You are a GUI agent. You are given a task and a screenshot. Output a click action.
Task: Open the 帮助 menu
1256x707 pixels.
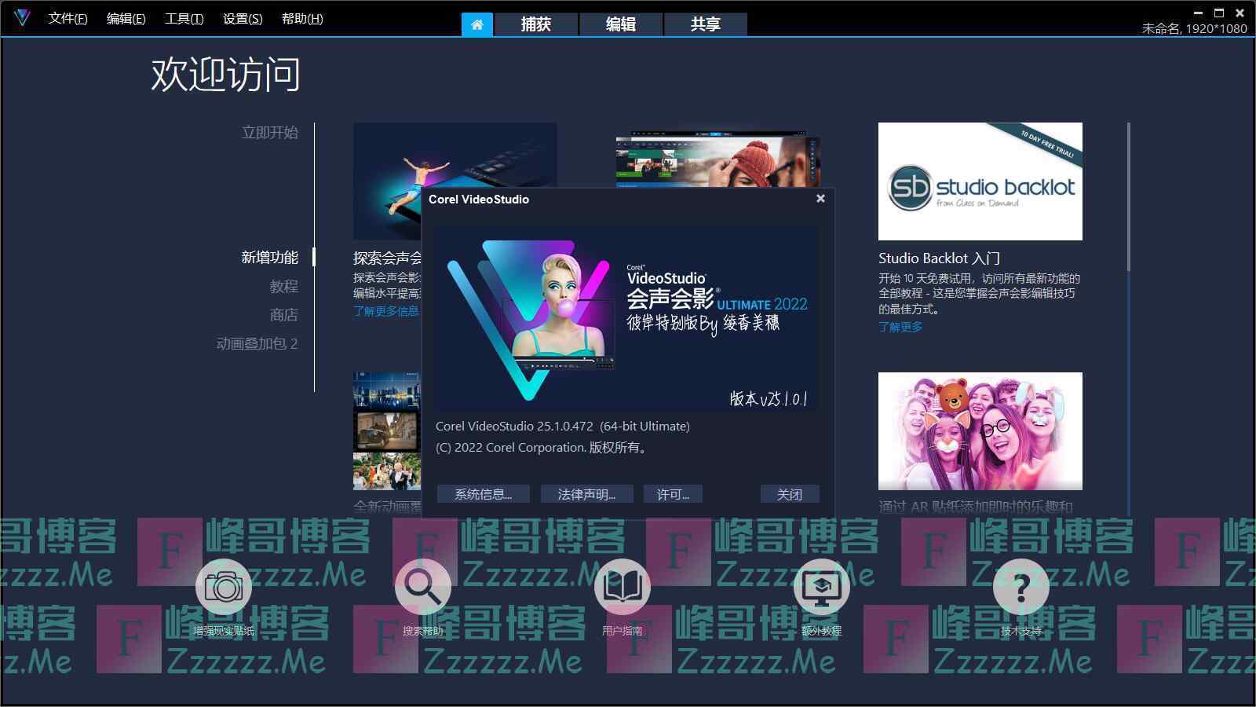pyautogui.click(x=302, y=18)
